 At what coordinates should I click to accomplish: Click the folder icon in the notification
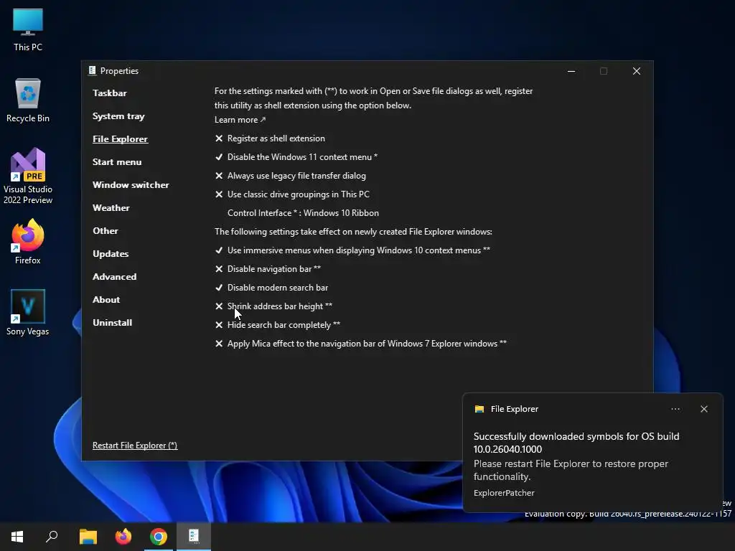tap(479, 409)
